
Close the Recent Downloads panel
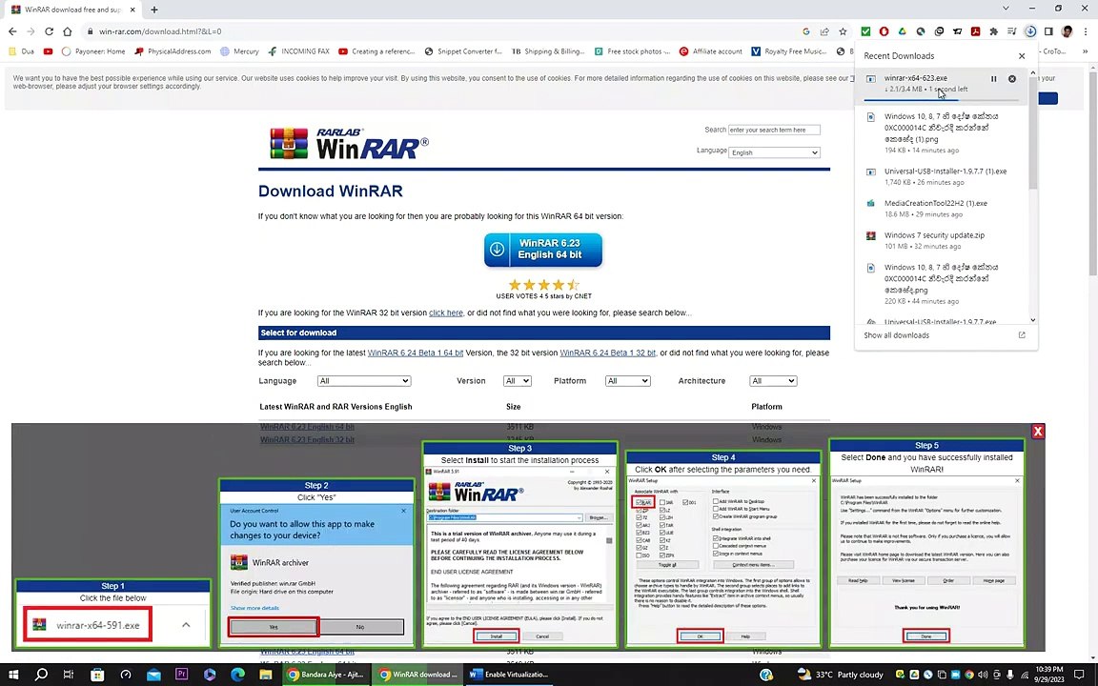1022,56
